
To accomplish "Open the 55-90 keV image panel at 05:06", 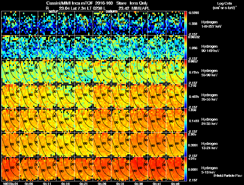I will pos(29,72).
